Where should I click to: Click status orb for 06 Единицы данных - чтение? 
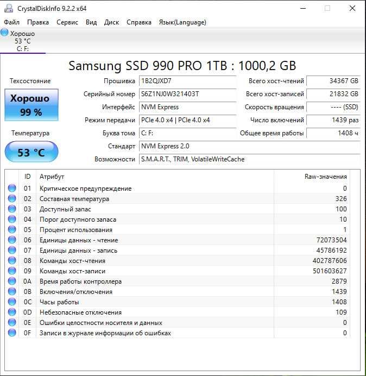point(12,240)
